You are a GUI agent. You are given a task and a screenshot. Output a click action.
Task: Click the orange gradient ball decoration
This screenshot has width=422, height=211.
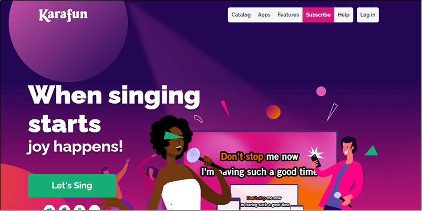pyautogui.click(x=273, y=112)
